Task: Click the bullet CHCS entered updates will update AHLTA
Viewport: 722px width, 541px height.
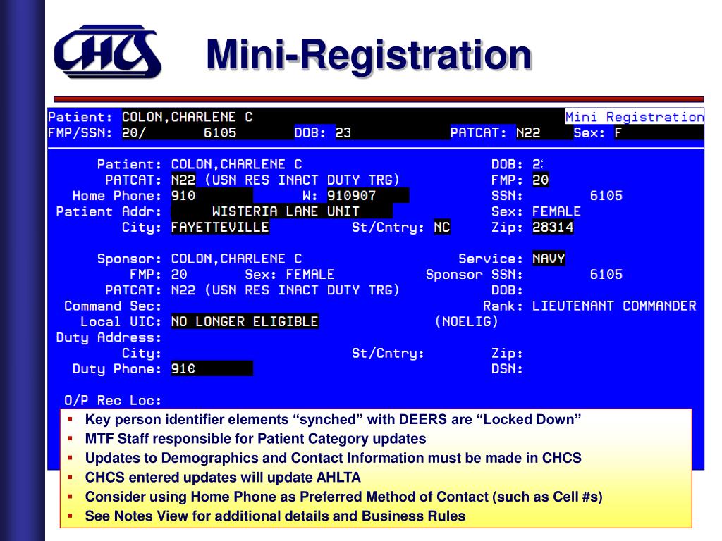Action: pos(223,478)
